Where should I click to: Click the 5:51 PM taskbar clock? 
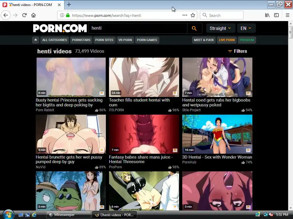[282, 215]
